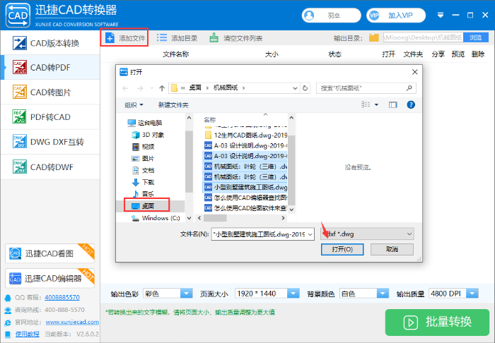Image resolution: width=495 pixels, height=343 pixels.
Task: Select the CAD转PDF sidebar item
Action: [50, 68]
